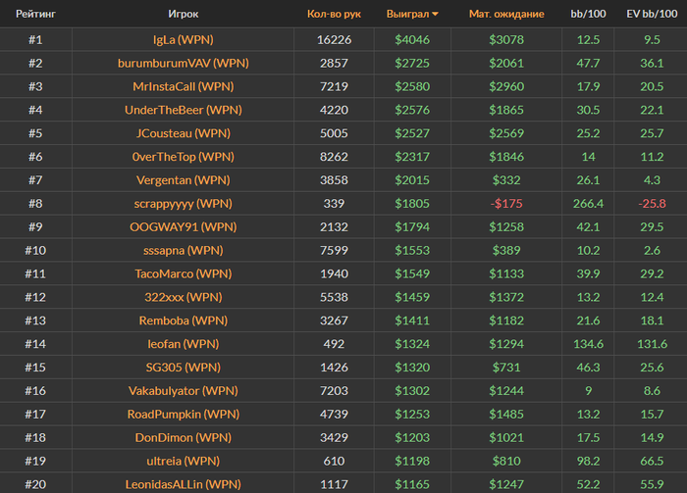Open Vakabulyator (WPN) player profile
Screen dimensions: 687x493
click(184, 391)
